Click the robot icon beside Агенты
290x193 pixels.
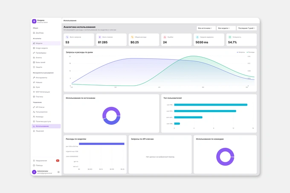click(x=34, y=58)
